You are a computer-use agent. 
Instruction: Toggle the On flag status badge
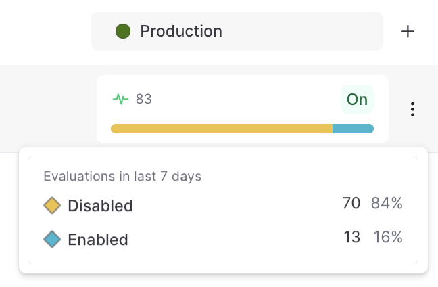pos(357,100)
